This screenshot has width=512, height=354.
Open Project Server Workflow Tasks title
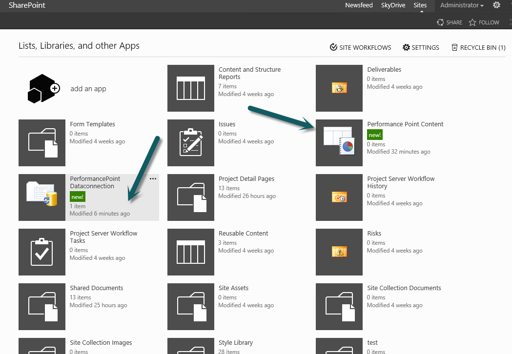point(103,237)
